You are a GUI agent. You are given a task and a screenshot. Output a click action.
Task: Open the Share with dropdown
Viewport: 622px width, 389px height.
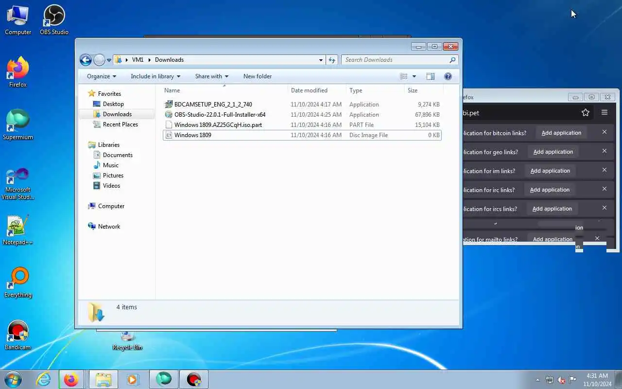point(212,76)
